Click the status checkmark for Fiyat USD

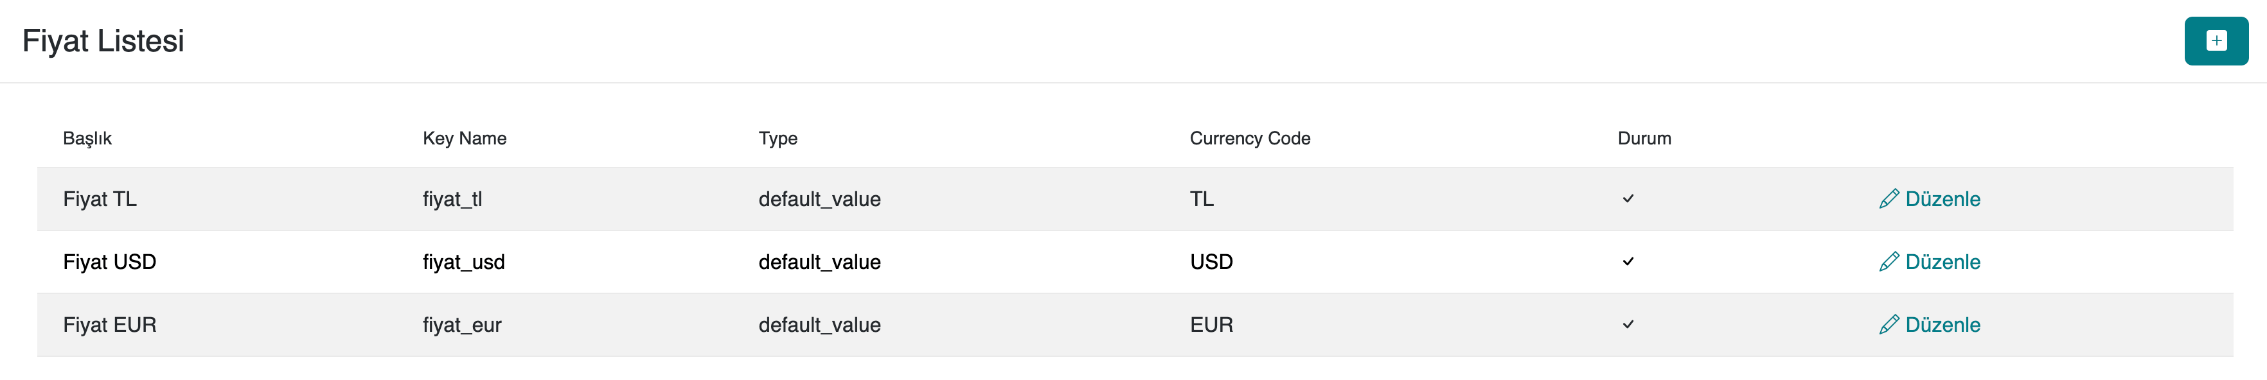pyautogui.click(x=1627, y=262)
